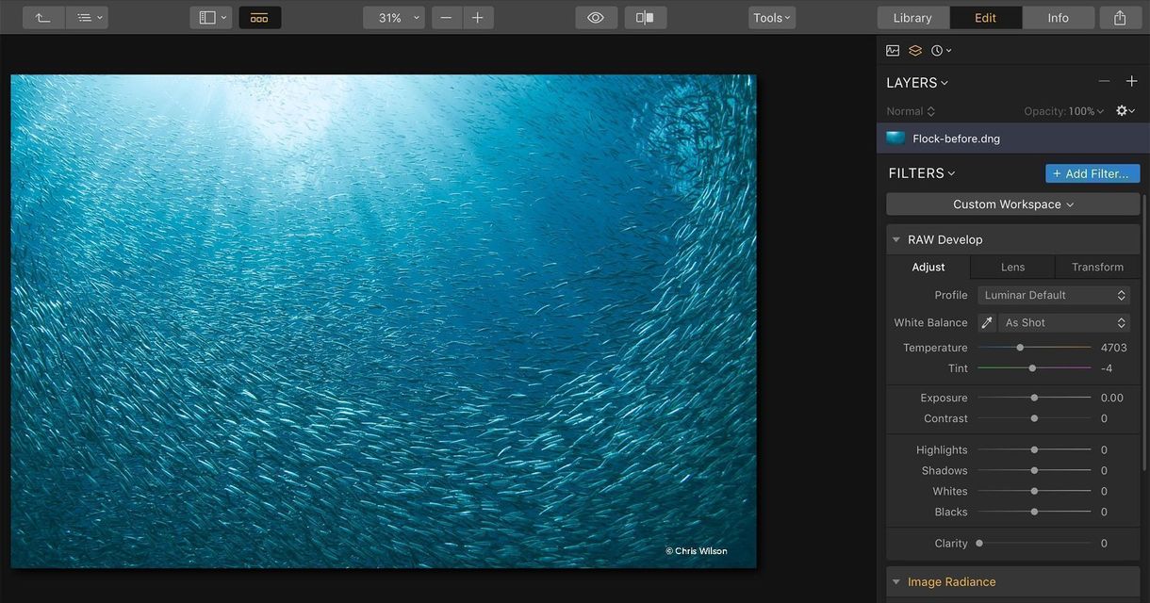Open the Profile Luminar Default dropdown
This screenshot has height=603, width=1150.
[1054, 295]
